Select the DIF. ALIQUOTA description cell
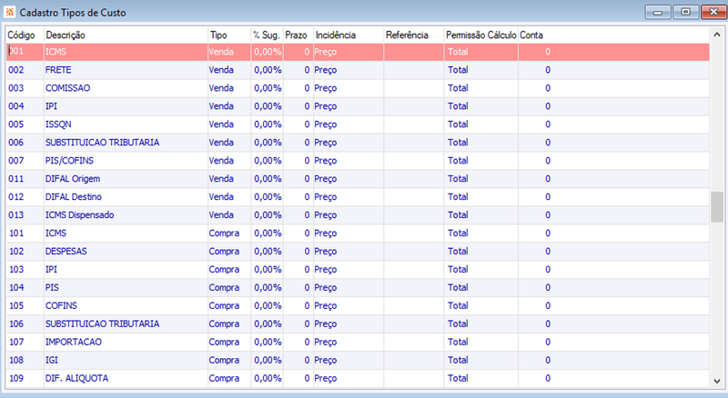 [126, 378]
